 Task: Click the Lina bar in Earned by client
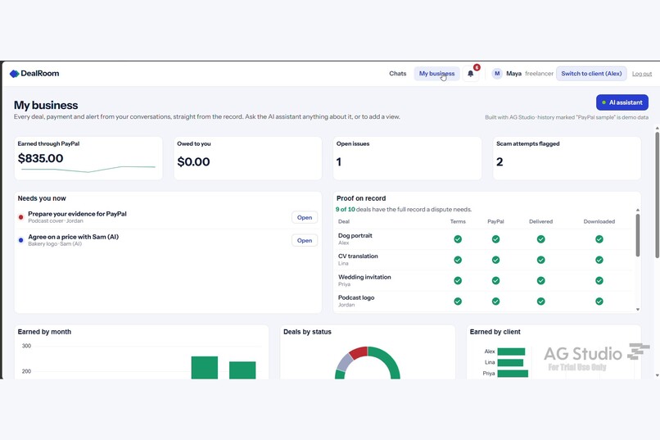[x=510, y=362]
